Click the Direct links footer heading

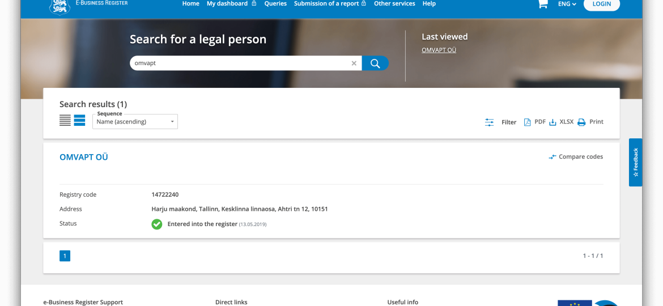click(x=231, y=302)
